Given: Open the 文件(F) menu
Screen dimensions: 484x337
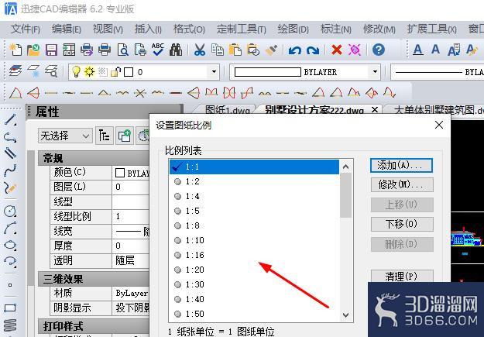Looking at the screenshot, I should click(26, 29).
